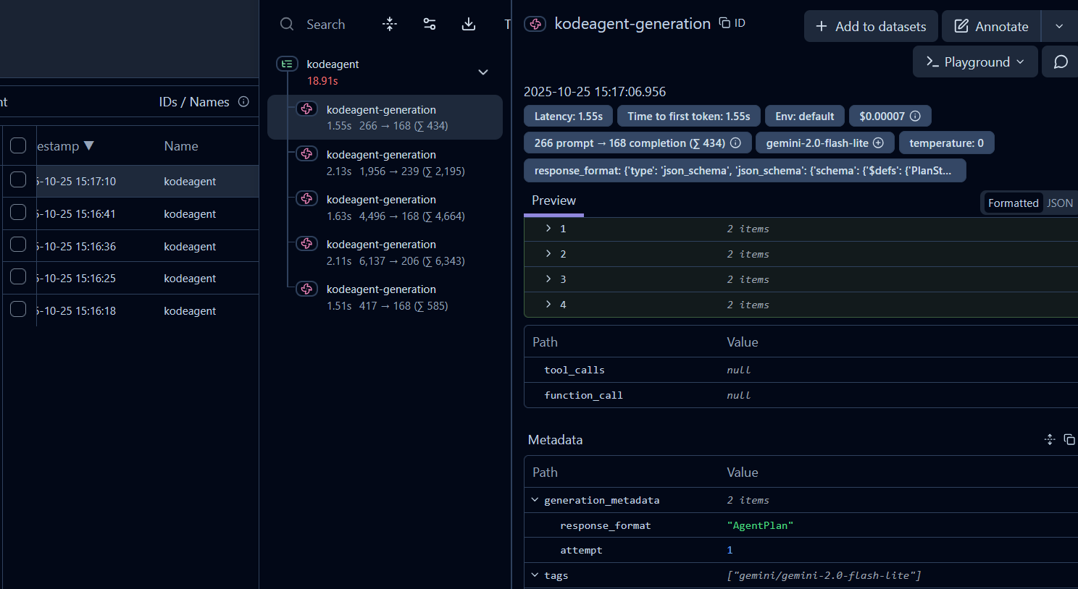1078x589 pixels.
Task: Click info icon next to token count badge
Action: pos(735,143)
